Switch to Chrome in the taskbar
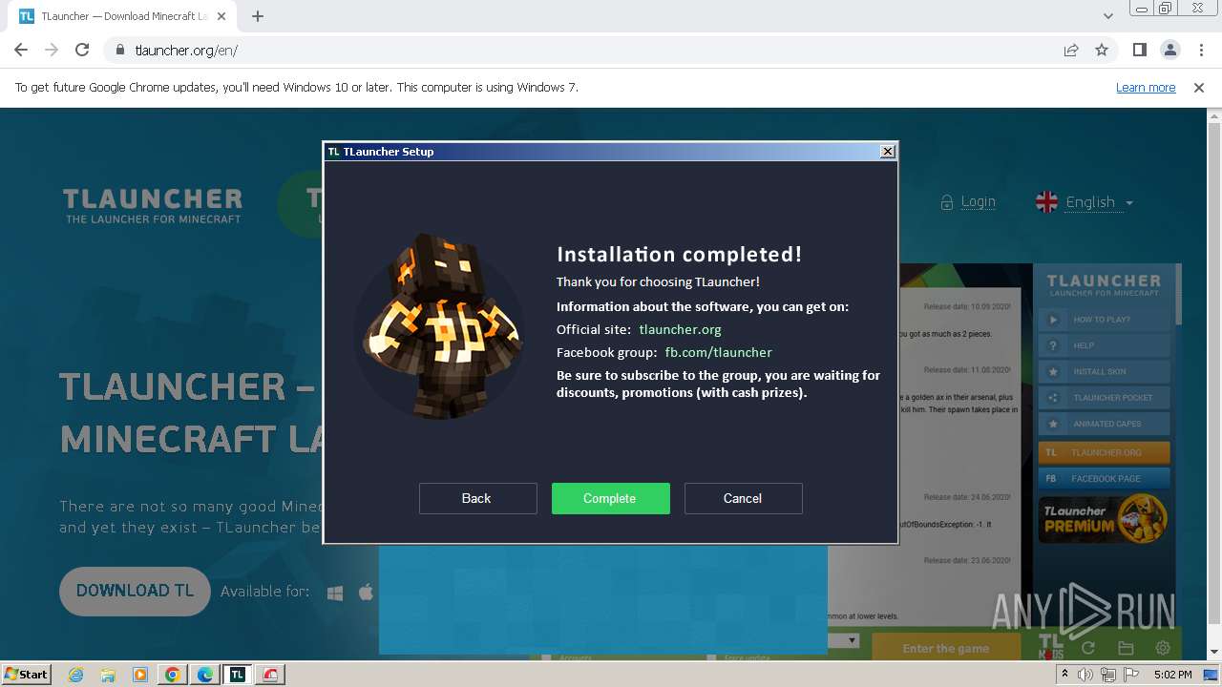 173,675
